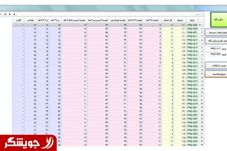Click the کل خشک column header
This screenshot has height=151, width=227.
point(168,20)
